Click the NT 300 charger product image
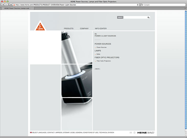This screenshot has height=138, width=187. [x=77, y=81]
